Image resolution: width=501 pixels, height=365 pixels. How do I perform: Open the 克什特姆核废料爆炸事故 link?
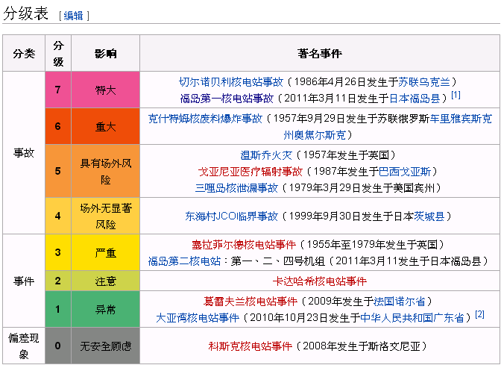[x=205, y=119]
